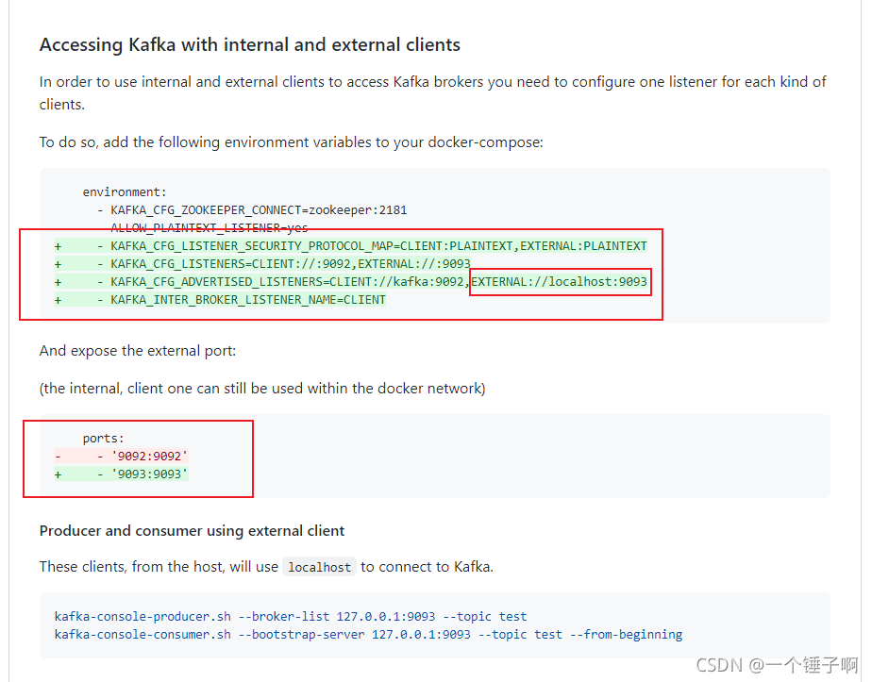Viewport: 872px width, 682px height.
Task: Click the inline "localhost" code word
Action: click(319, 567)
